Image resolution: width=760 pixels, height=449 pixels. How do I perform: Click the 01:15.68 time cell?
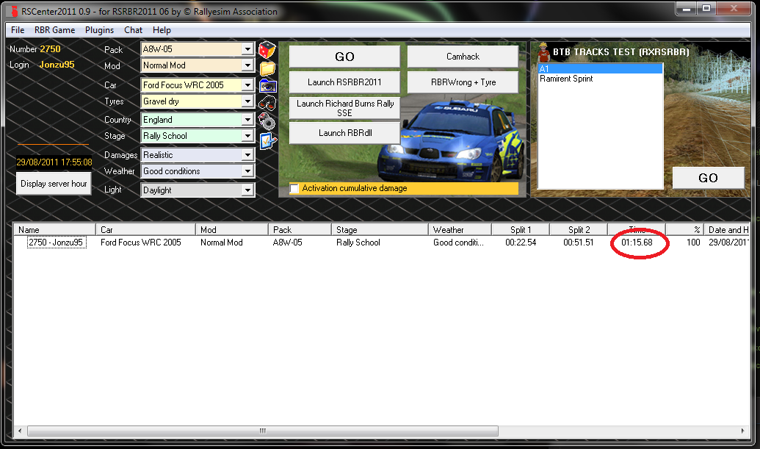pyautogui.click(x=637, y=243)
